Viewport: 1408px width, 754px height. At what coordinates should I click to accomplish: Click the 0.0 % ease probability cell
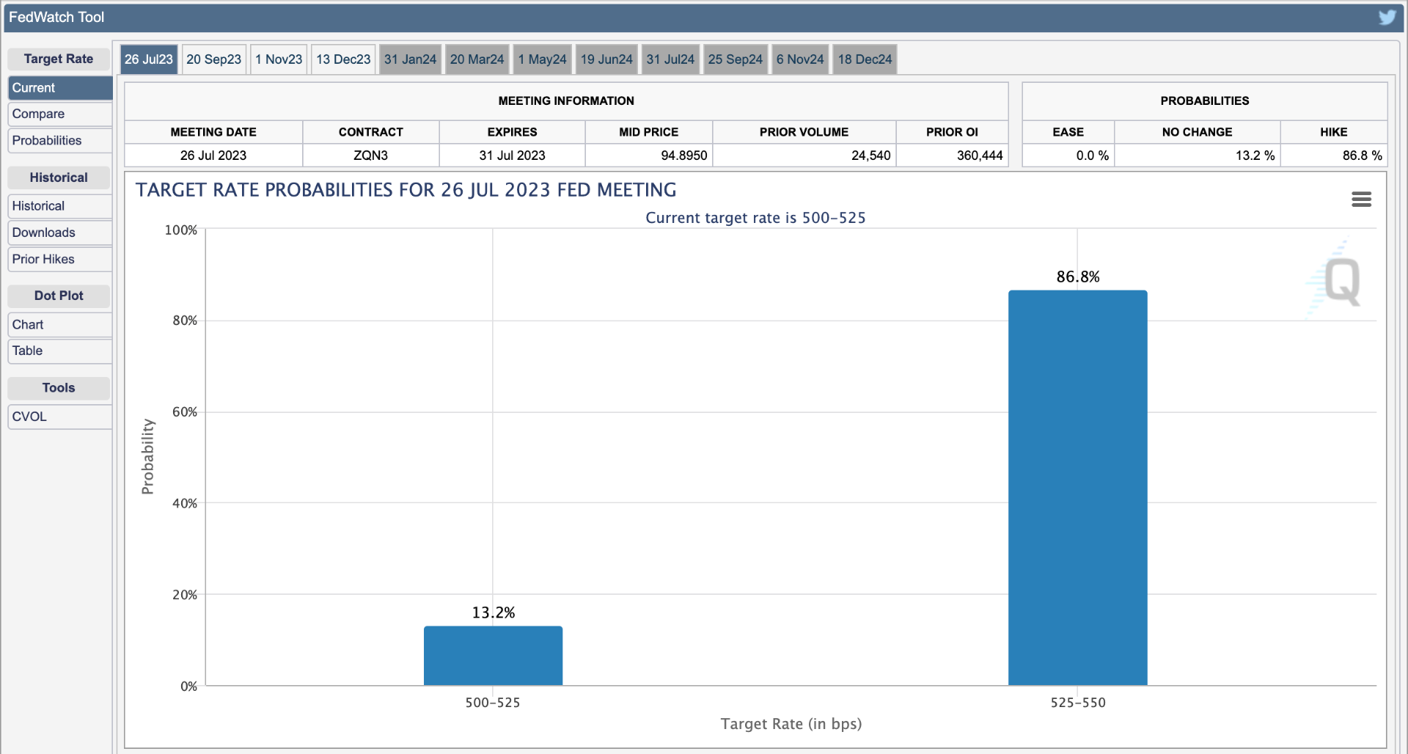pyautogui.click(x=1068, y=155)
